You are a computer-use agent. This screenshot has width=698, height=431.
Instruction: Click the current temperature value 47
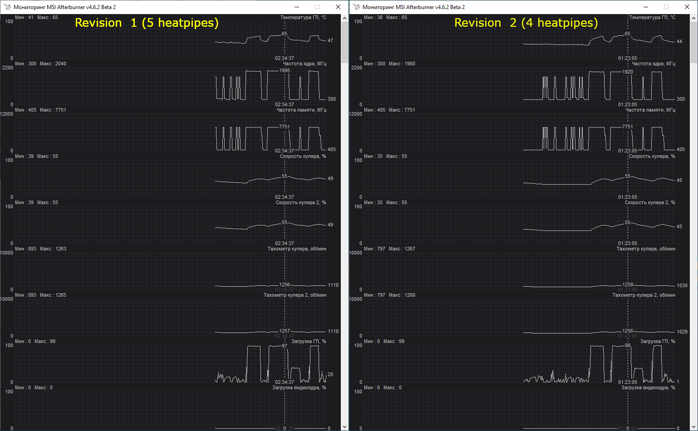point(330,40)
